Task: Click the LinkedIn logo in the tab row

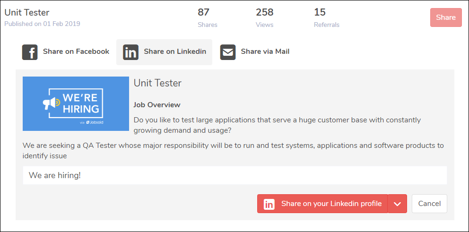Action: (131, 52)
